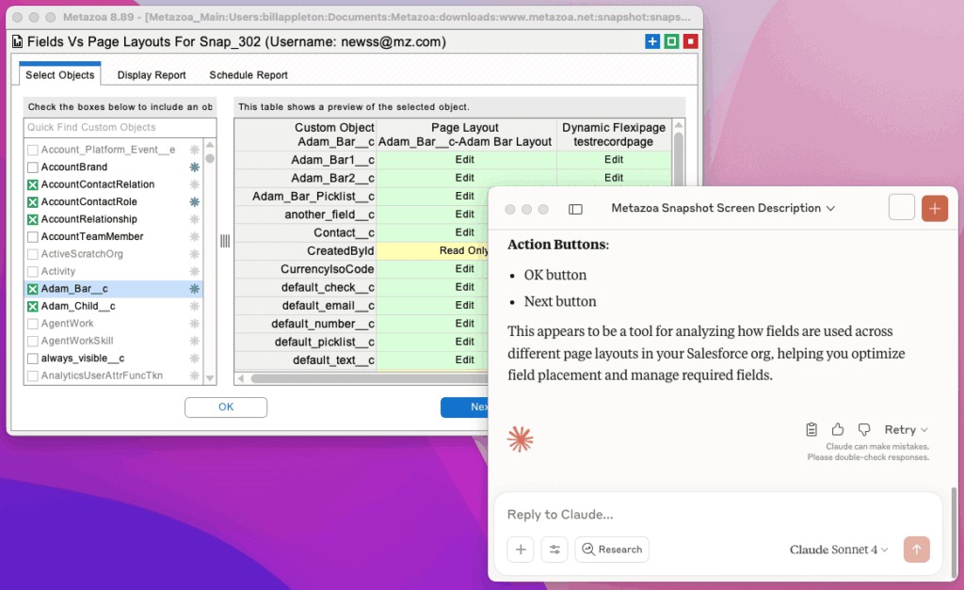Screen dimensions: 964x590
Task: Add attachment with plus button in reply box
Action: coord(520,550)
